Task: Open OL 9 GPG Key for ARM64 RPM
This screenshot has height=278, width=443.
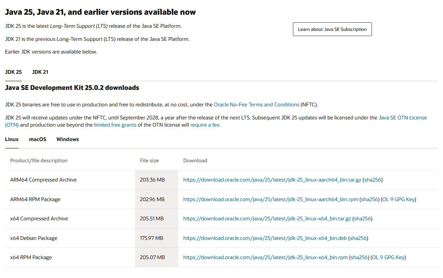Action: 399,199
